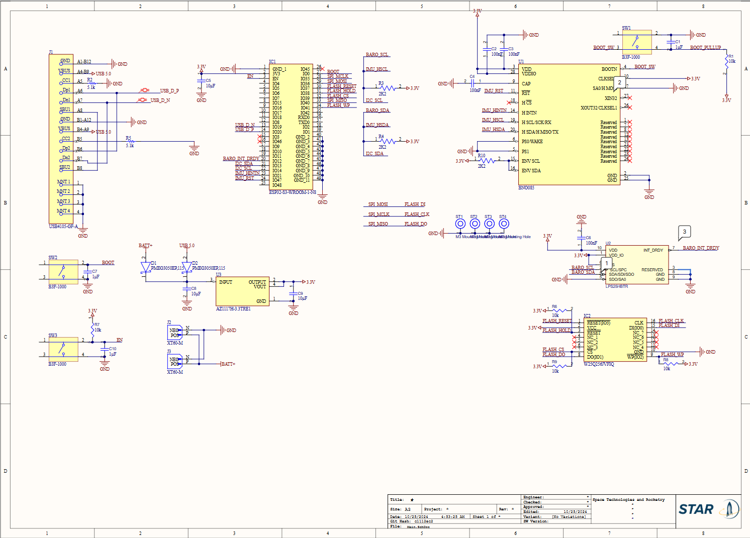Select the SW2 boot switch symbol
This screenshot has width=750, height=538.
[x=63, y=271]
